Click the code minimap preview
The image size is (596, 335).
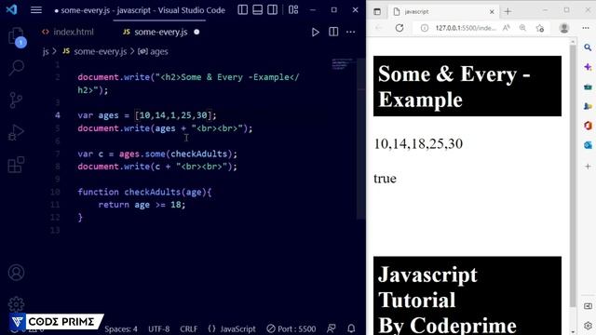tap(343, 64)
